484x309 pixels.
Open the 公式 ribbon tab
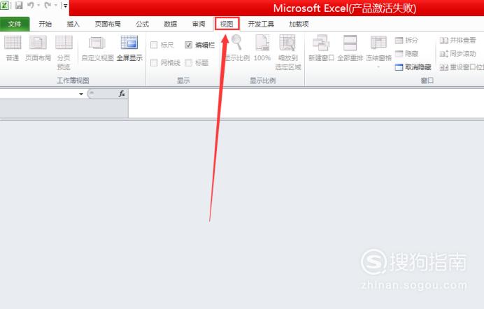click(x=142, y=24)
